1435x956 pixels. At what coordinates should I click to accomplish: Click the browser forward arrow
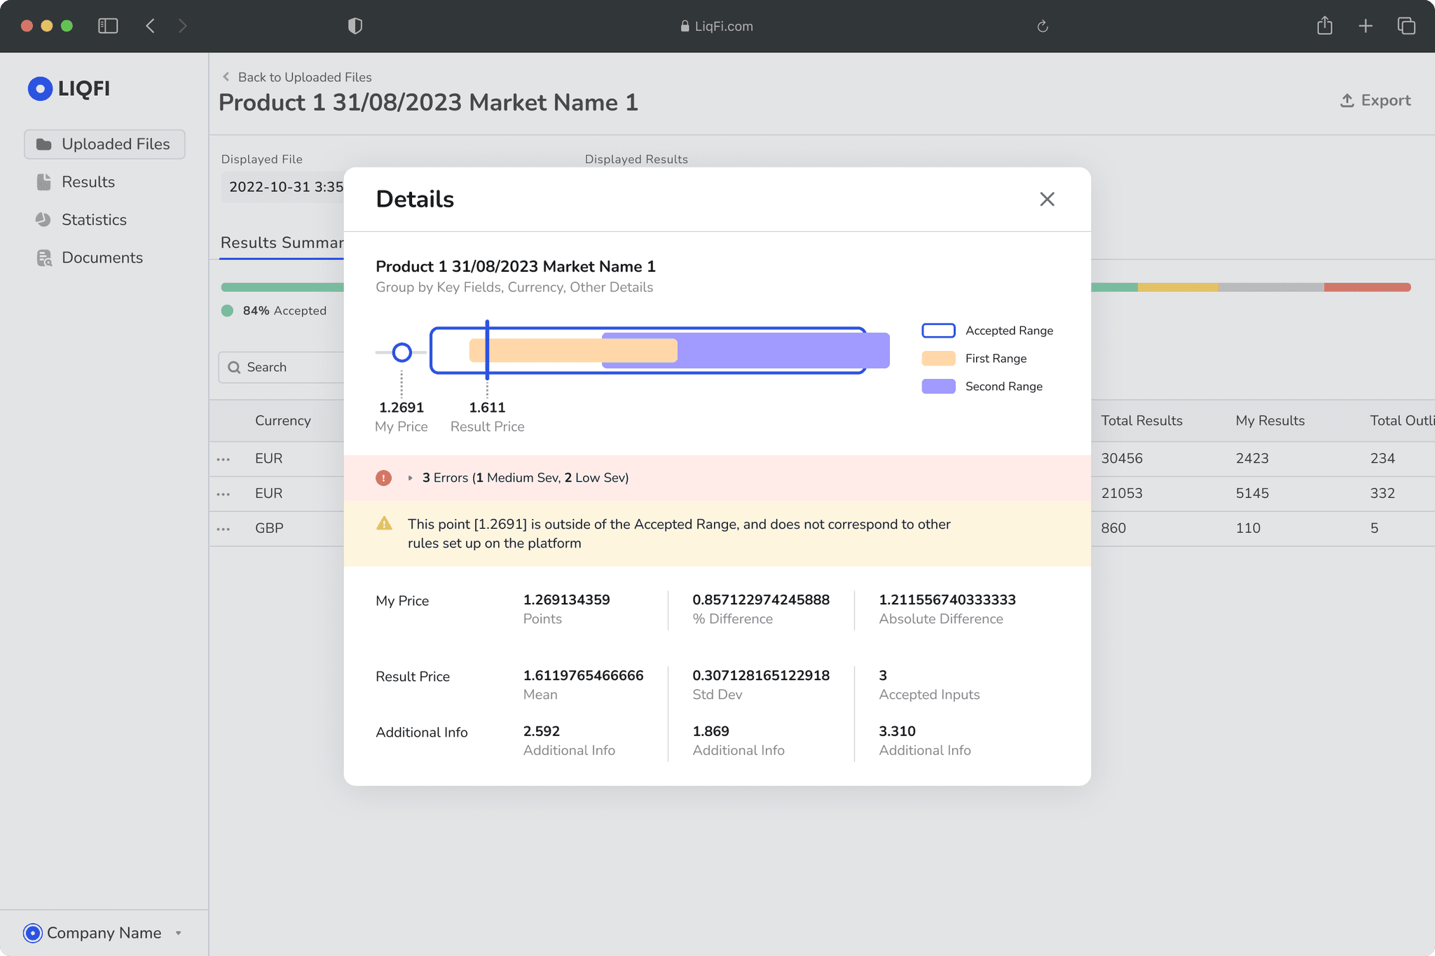tap(182, 26)
